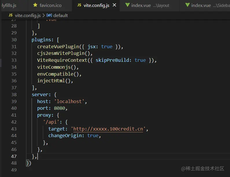Screen dimensions: 230x177
Task: Expand the breadcrumb chevron separator
Action: [x=44, y=15]
